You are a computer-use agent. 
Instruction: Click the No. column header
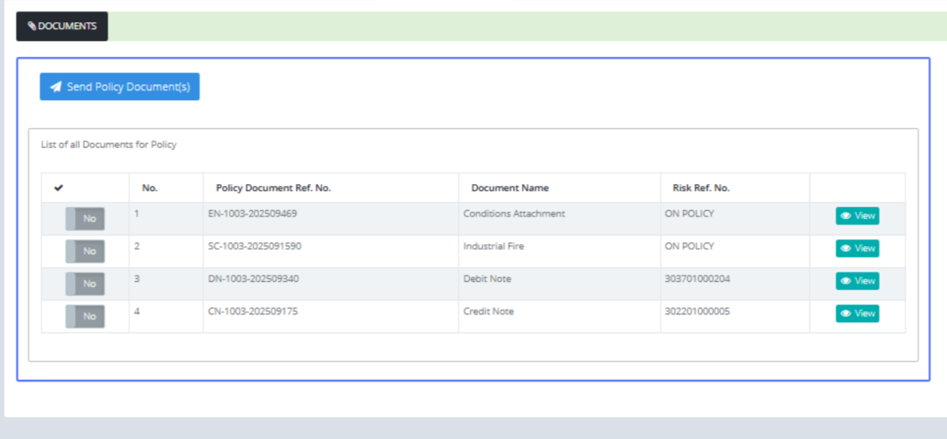[x=150, y=188]
